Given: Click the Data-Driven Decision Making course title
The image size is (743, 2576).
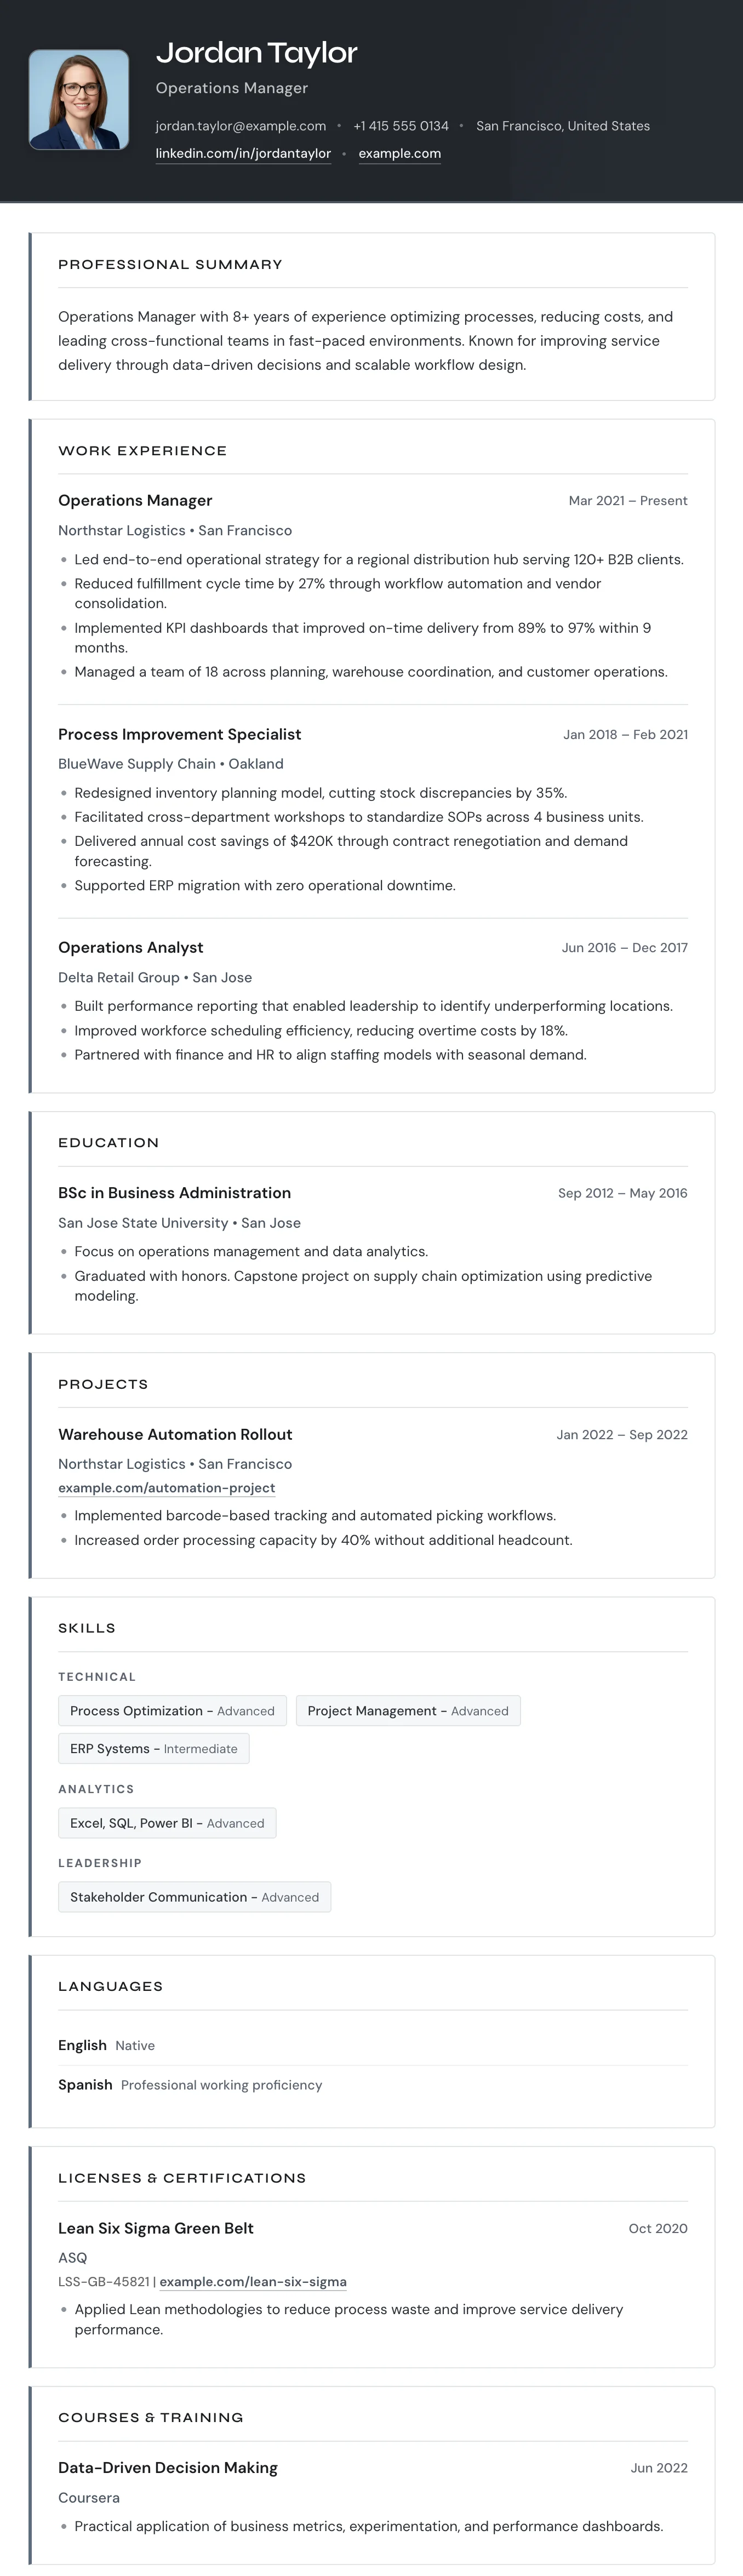Looking at the screenshot, I should pyautogui.click(x=167, y=2468).
